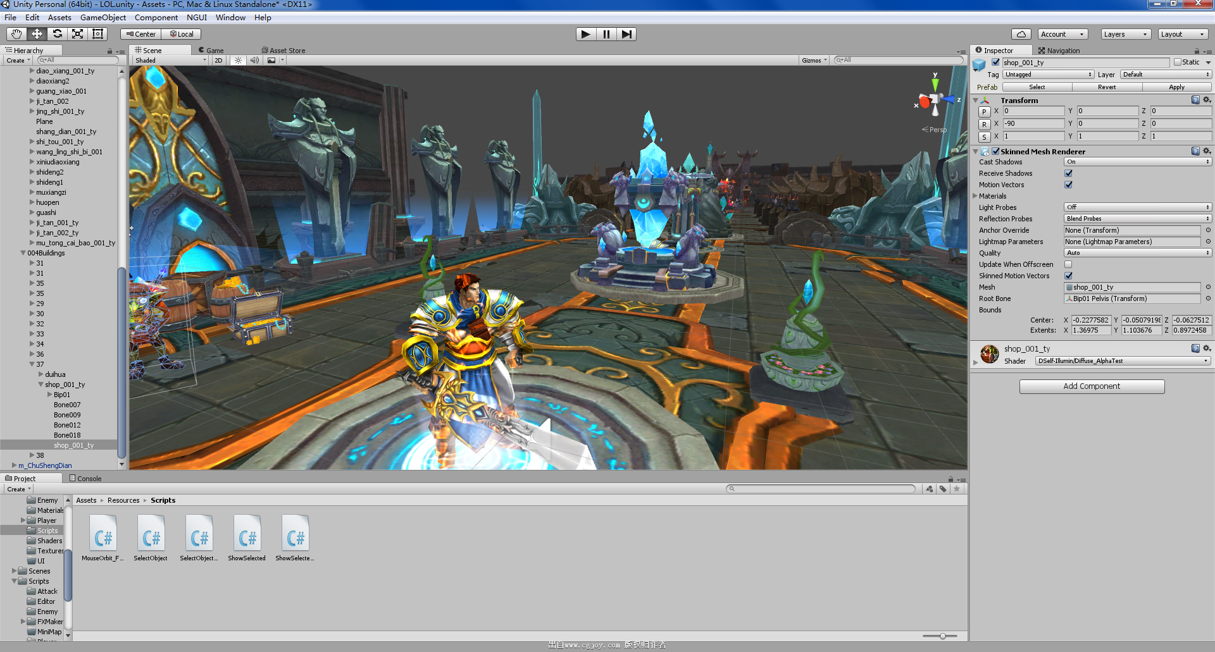Select the Hand tool in toolbar
The image size is (1215, 652).
16,34
